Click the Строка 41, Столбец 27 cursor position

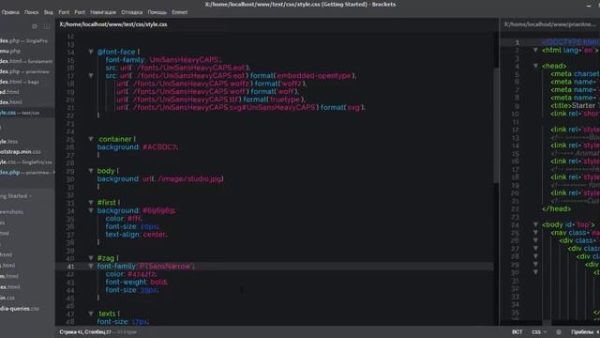tap(85, 331)
